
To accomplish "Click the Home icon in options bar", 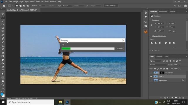I will 4,6.
